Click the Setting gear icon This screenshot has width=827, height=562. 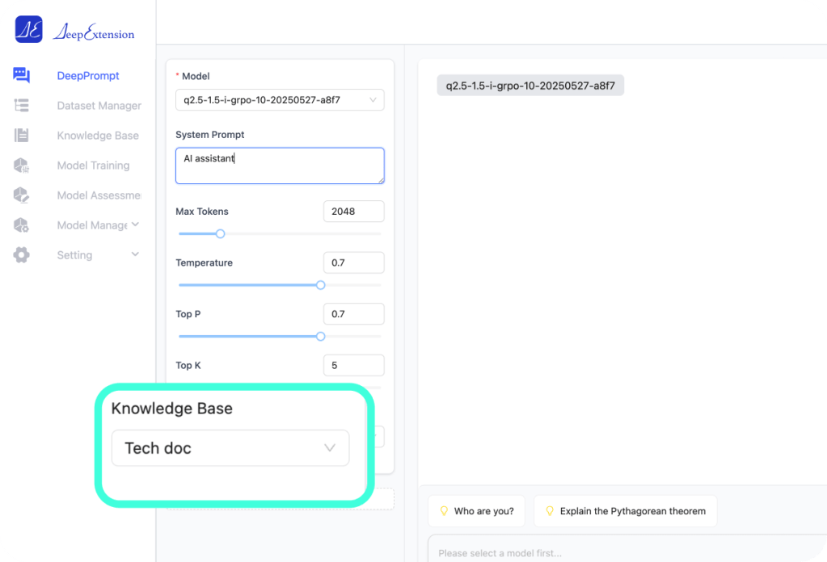[x=22, y=255]
